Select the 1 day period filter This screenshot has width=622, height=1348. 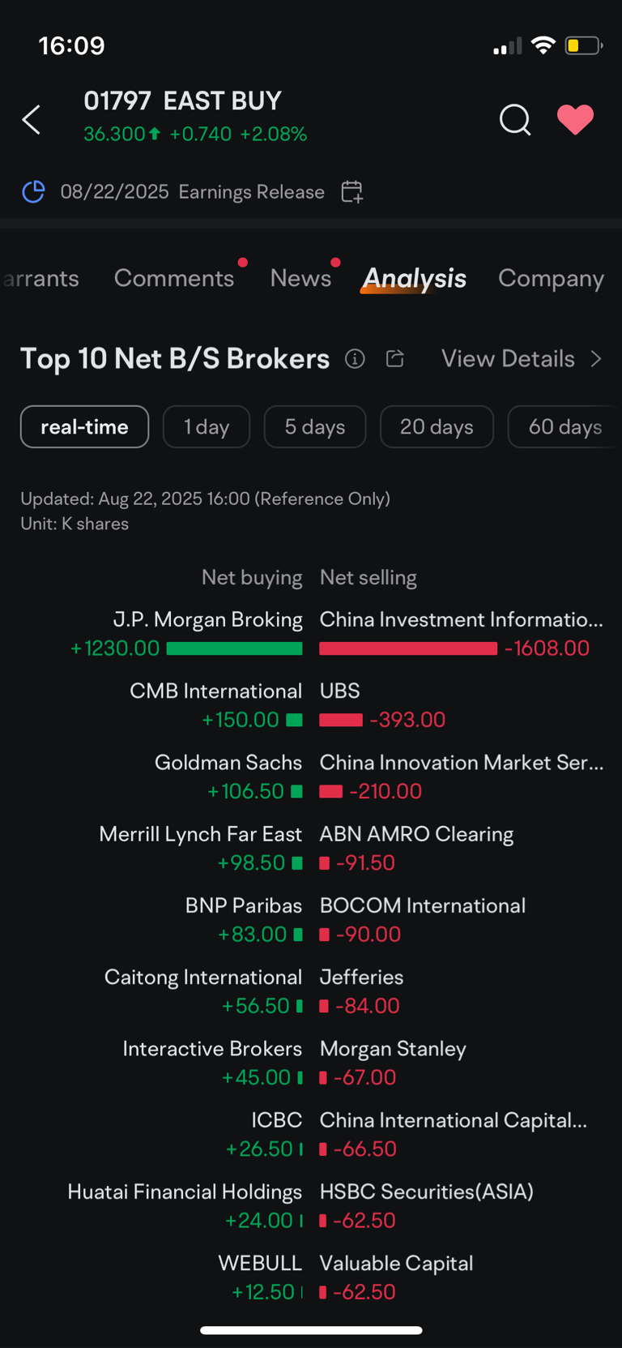coord(207,426)
